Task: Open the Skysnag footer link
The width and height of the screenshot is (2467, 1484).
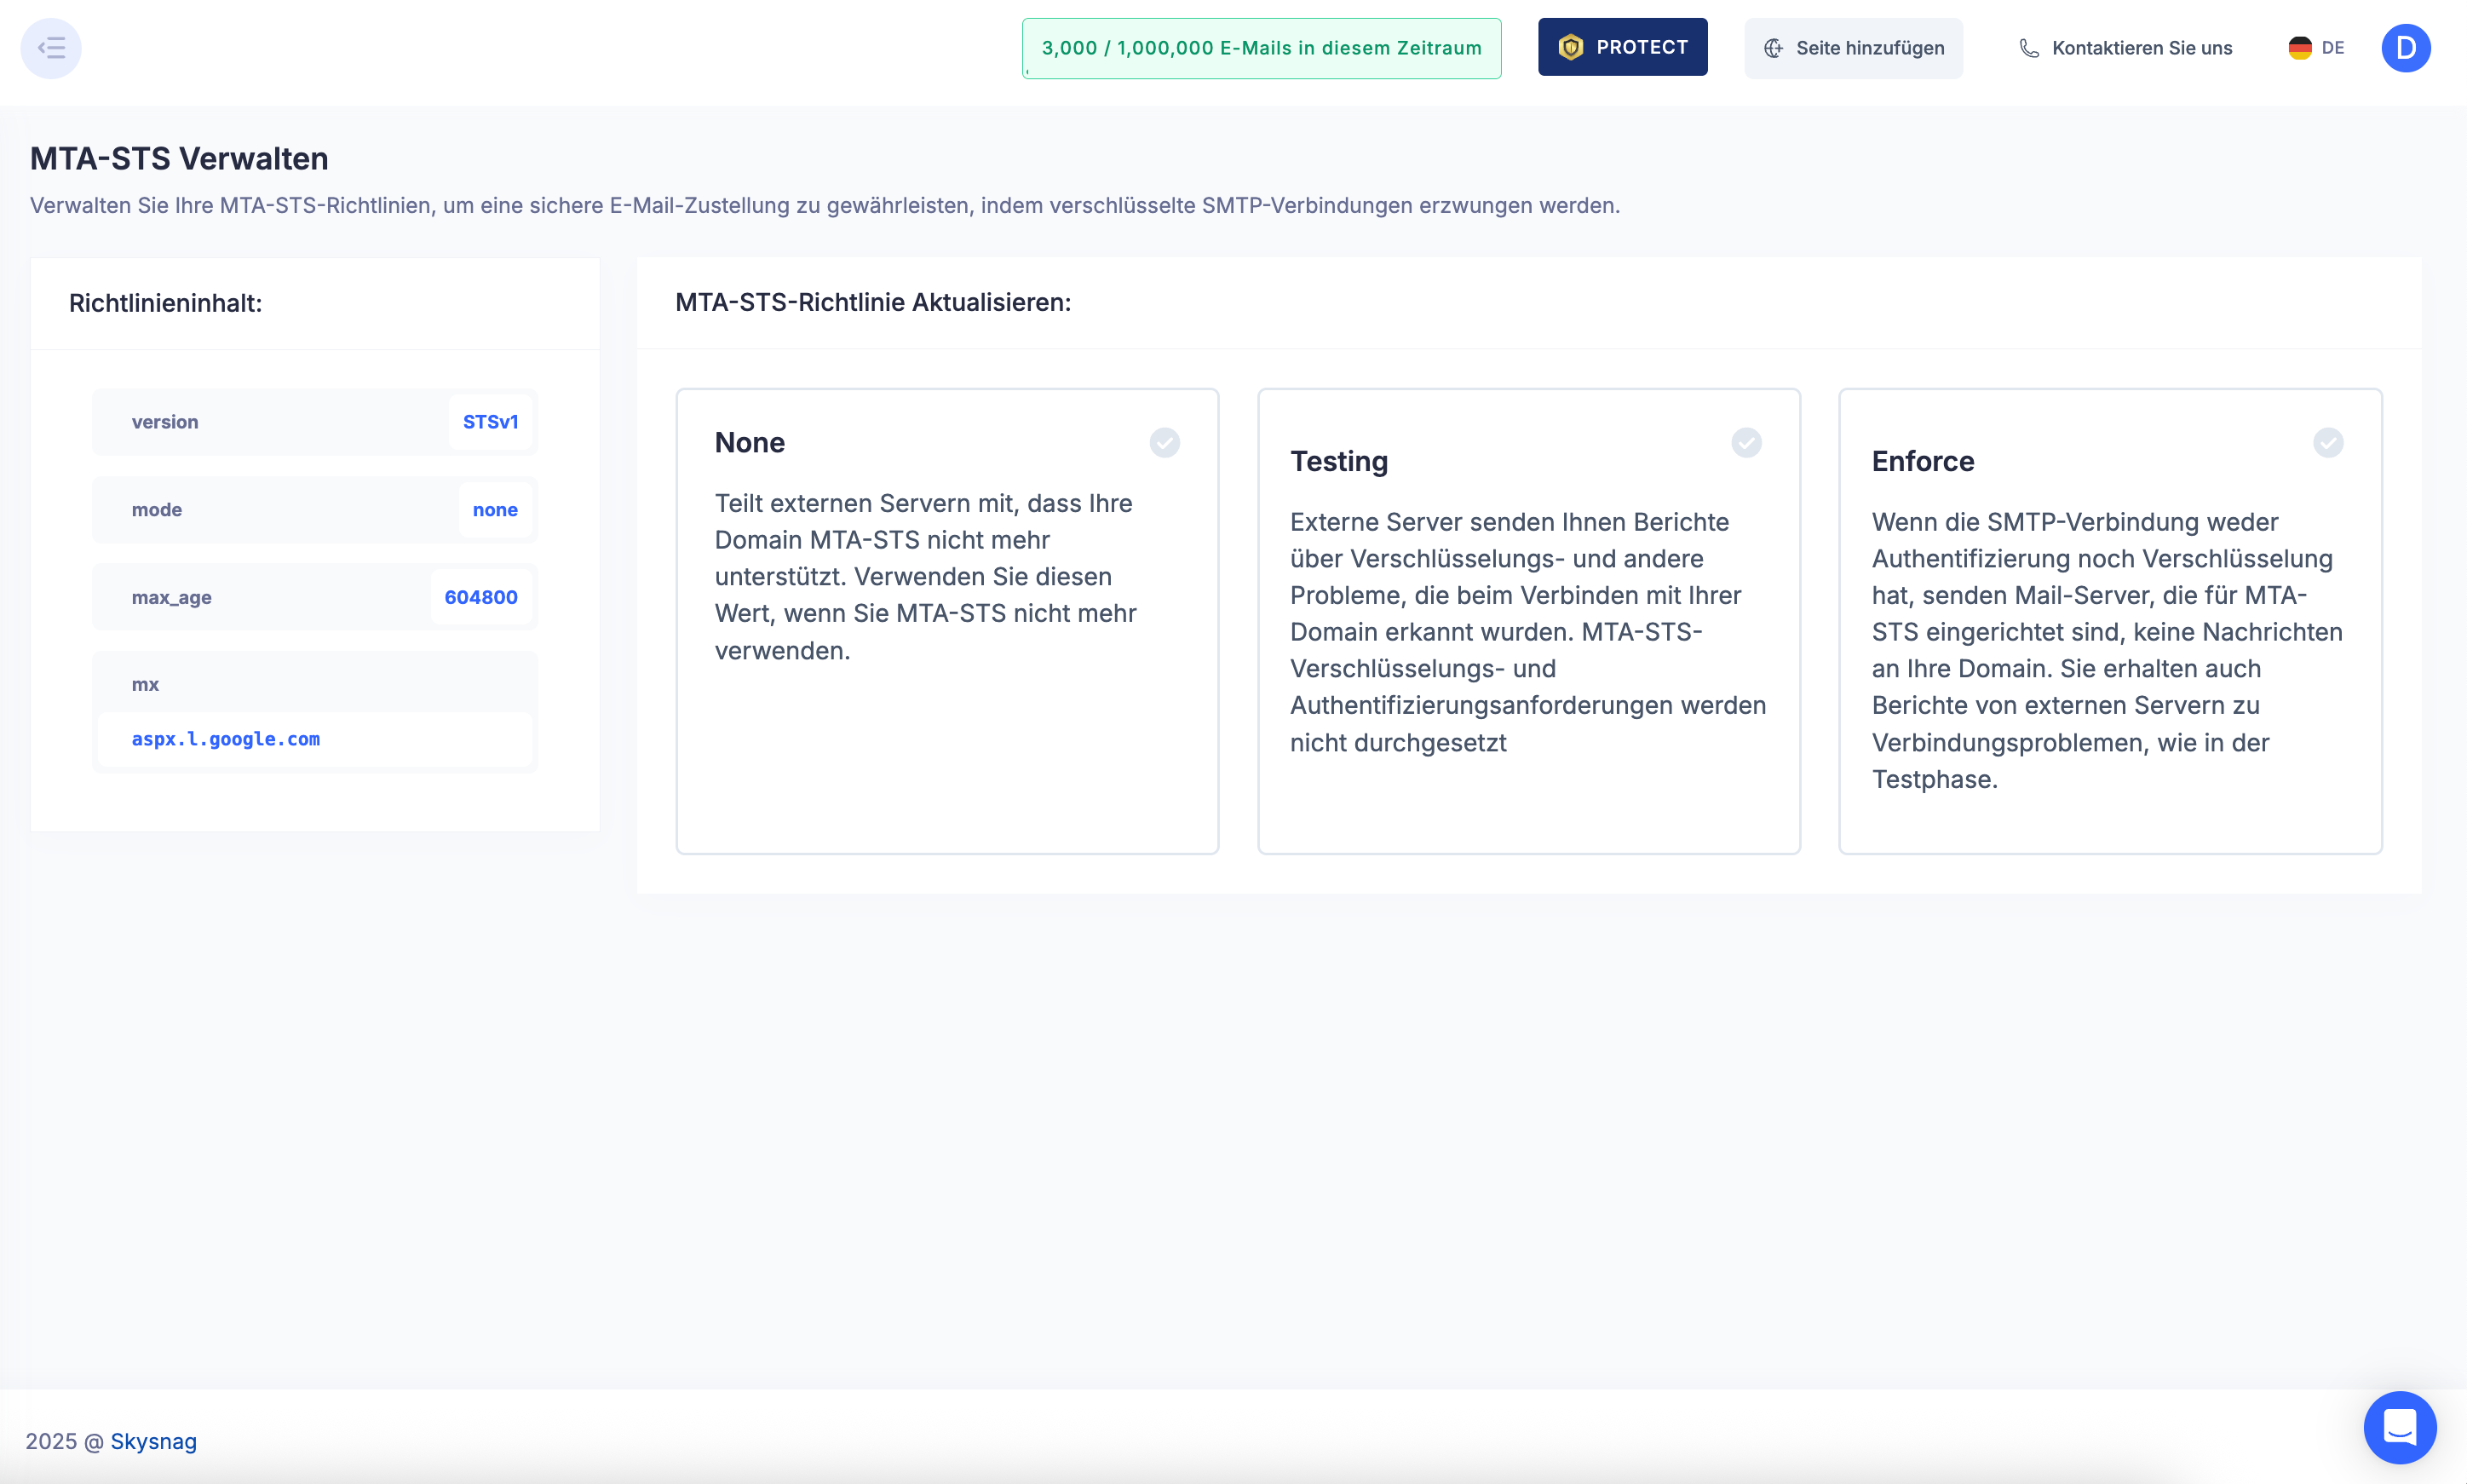Action: (x=153, y=1441)
